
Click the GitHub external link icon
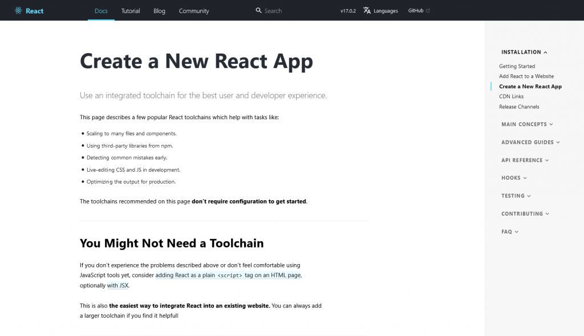coord(428,10)
